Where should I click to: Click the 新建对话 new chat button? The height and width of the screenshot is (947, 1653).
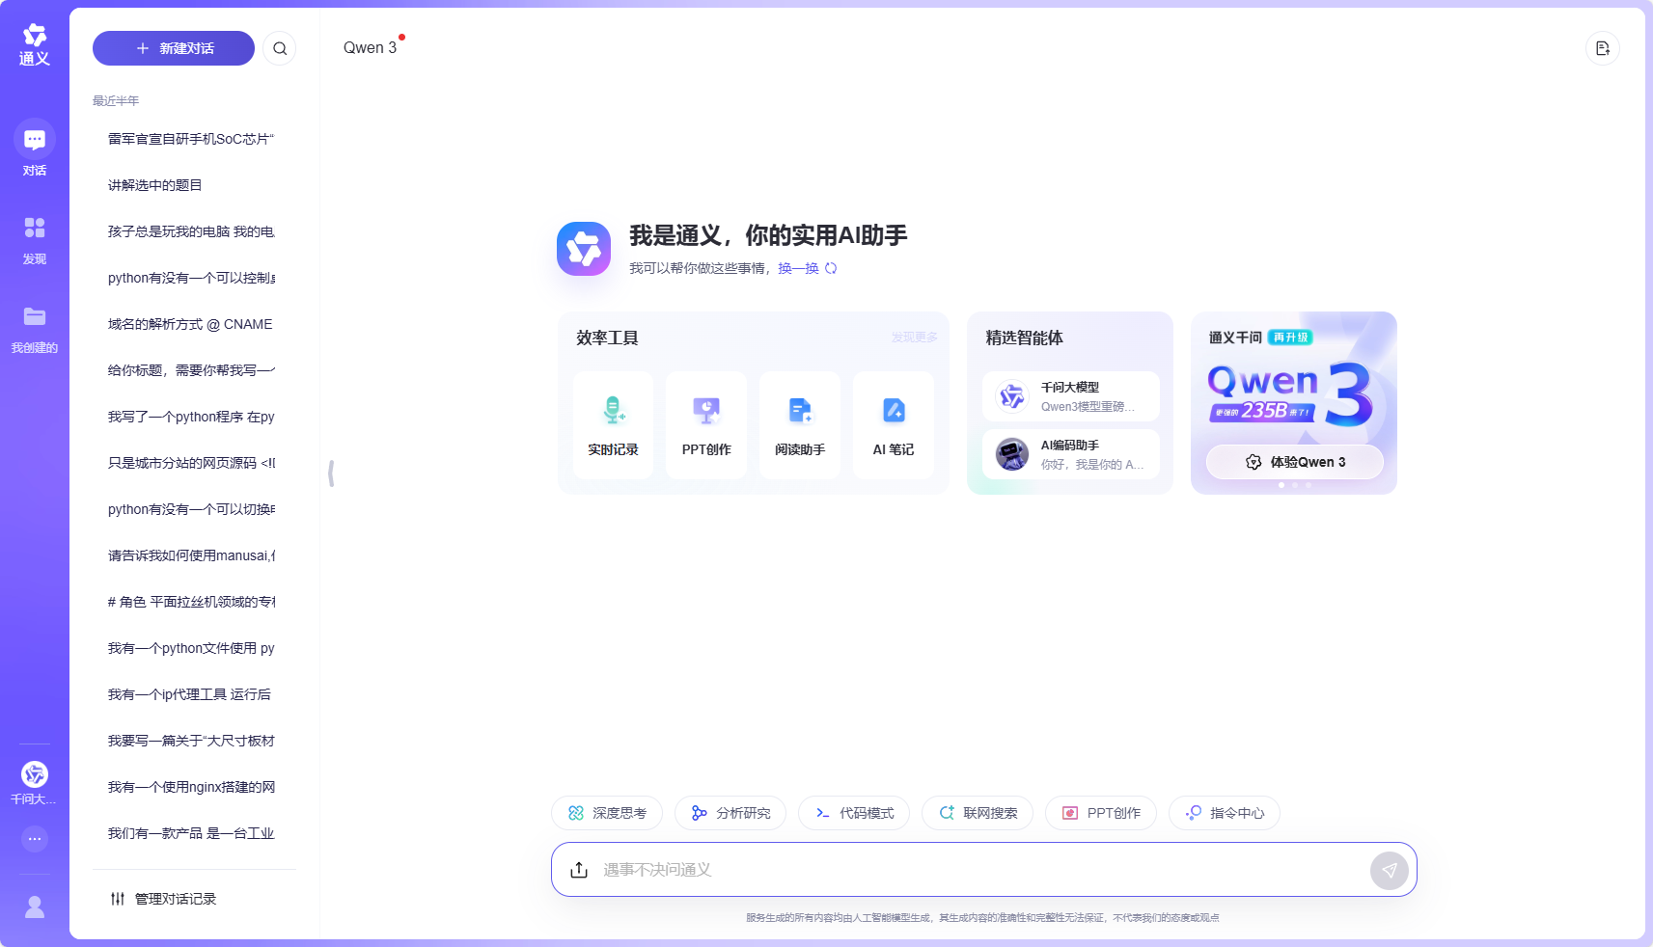click(173, 47)
